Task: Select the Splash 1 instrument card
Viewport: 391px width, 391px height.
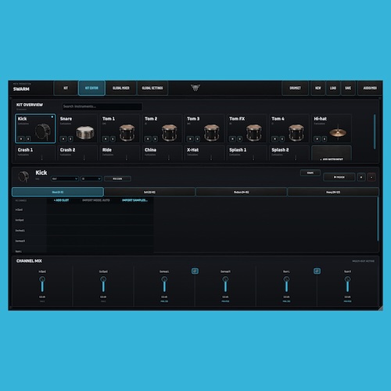Action: pyautogui.click(x=246, y=153)
